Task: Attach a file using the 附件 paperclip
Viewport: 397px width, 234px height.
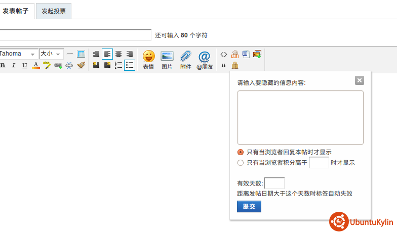Action: 185,60
